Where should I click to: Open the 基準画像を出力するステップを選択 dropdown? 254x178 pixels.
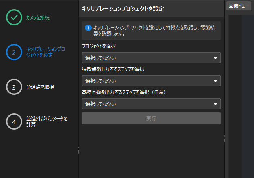pos(151,104)
